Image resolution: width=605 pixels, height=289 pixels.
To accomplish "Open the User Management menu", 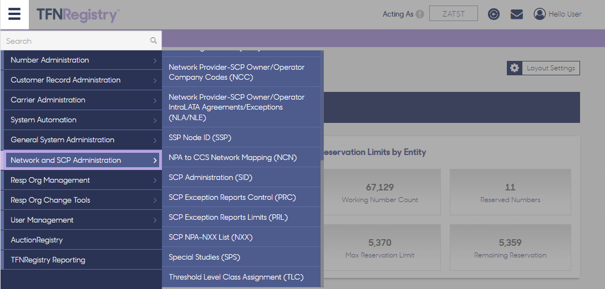I will point(83,220).
